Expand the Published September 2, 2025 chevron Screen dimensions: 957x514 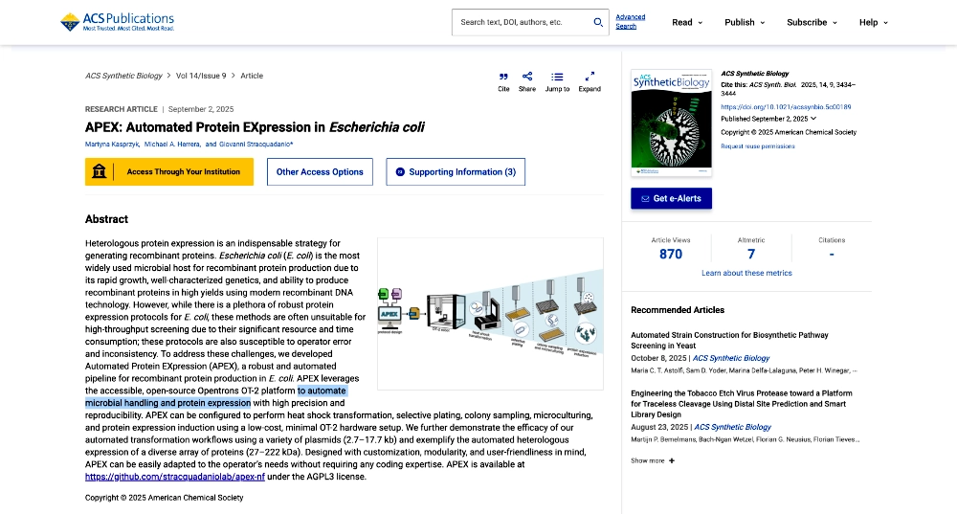coord(813,119)
